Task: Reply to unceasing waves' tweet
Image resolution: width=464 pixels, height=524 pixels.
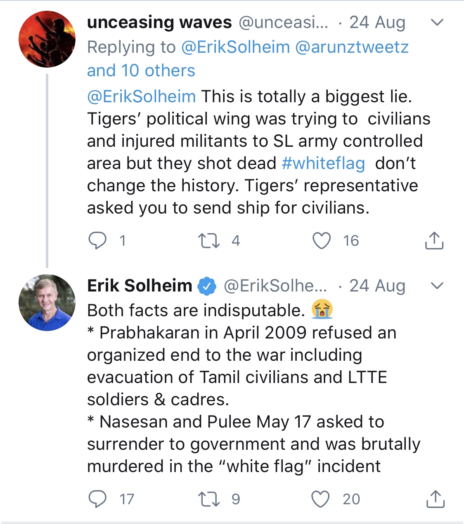Action: coord(98,240)
